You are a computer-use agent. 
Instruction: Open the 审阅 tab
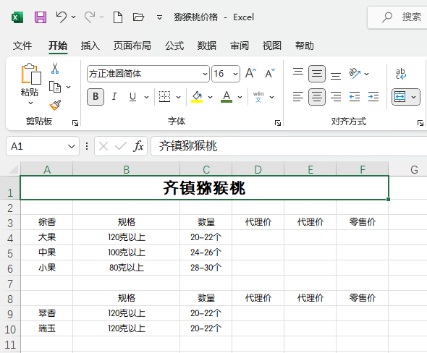point(240,46)
